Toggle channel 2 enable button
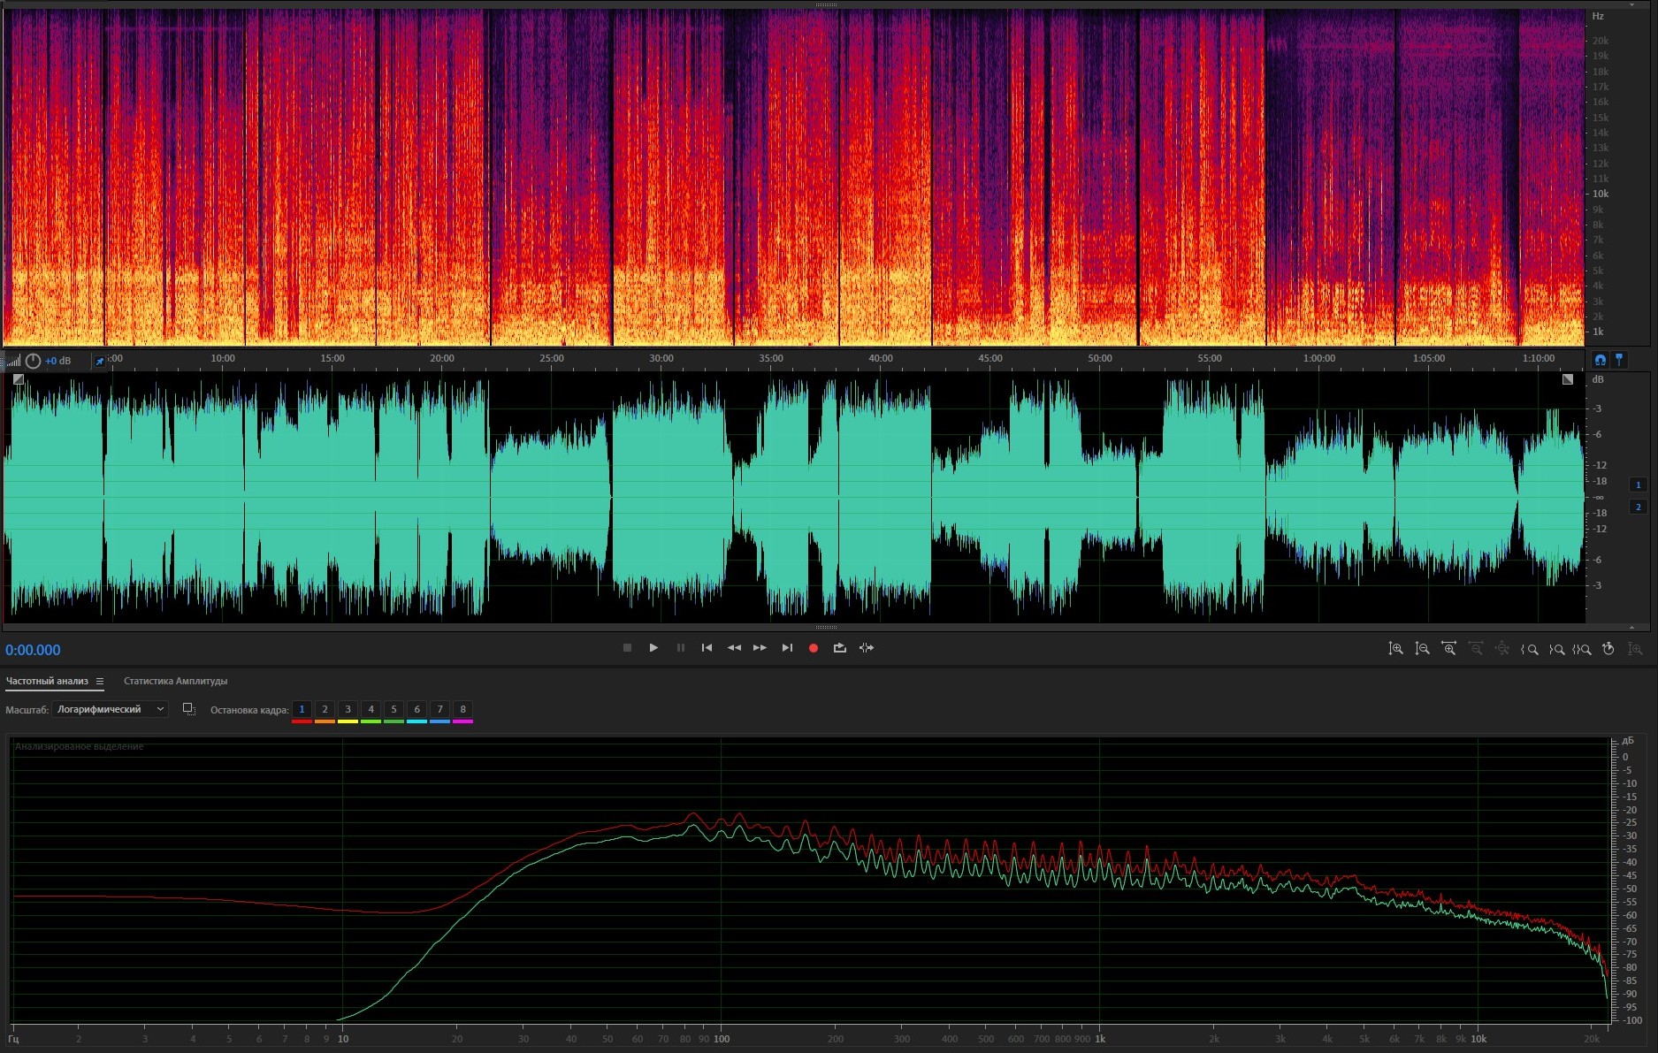The height and width of the screenshot is (1053, 1658). (1638, 507)
